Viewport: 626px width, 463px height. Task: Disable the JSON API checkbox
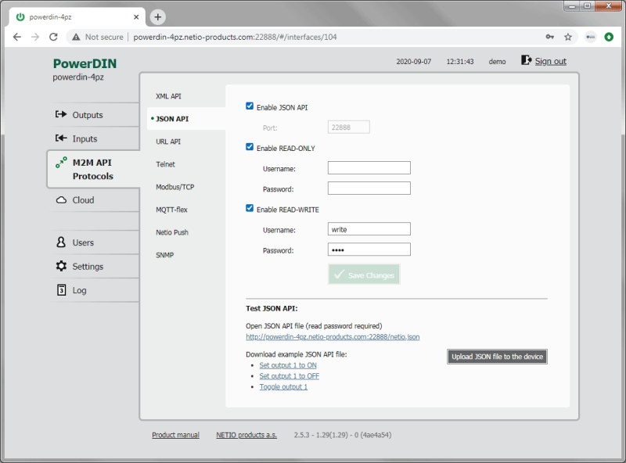click(250, 106)
